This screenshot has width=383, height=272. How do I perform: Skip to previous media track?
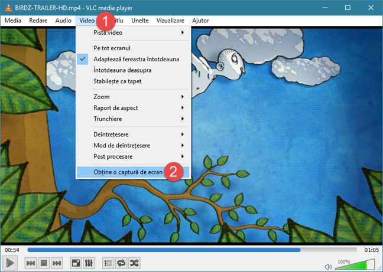tap(31, 263)
